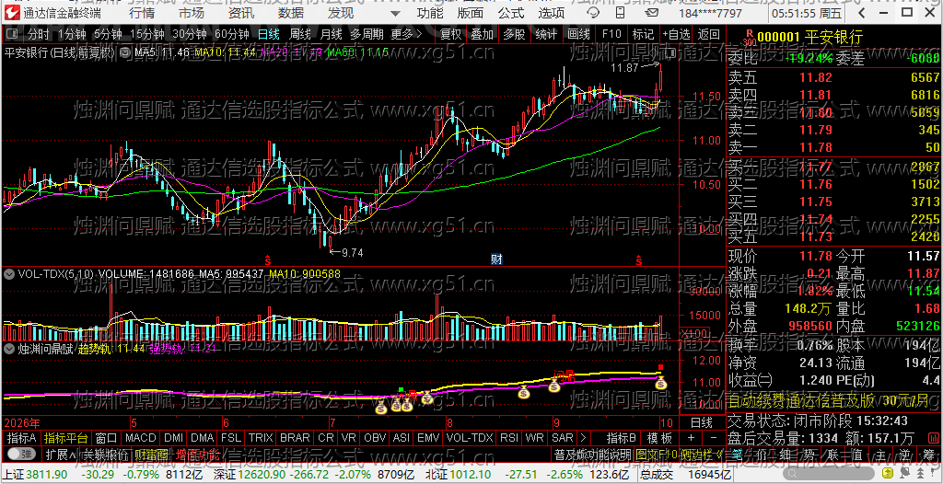Expand the 更多 period options
The height and width of the screenshot is (484, 943).
click(406, 34)
